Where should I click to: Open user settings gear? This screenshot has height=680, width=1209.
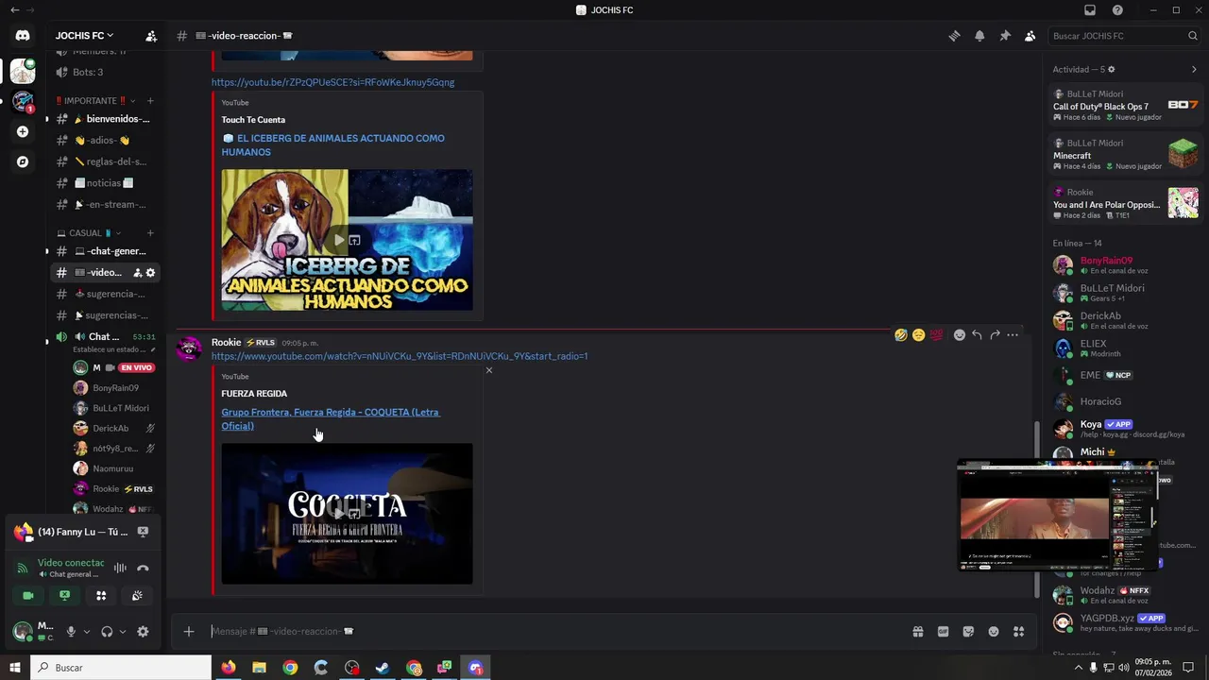click(x=143, y=632)
